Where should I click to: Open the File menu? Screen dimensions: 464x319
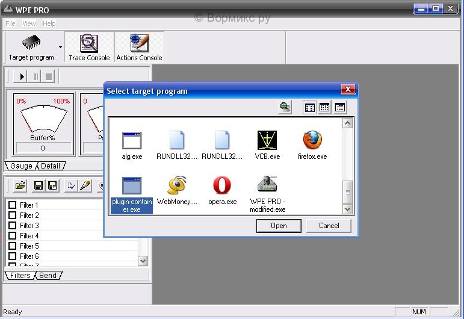point(10,23)
